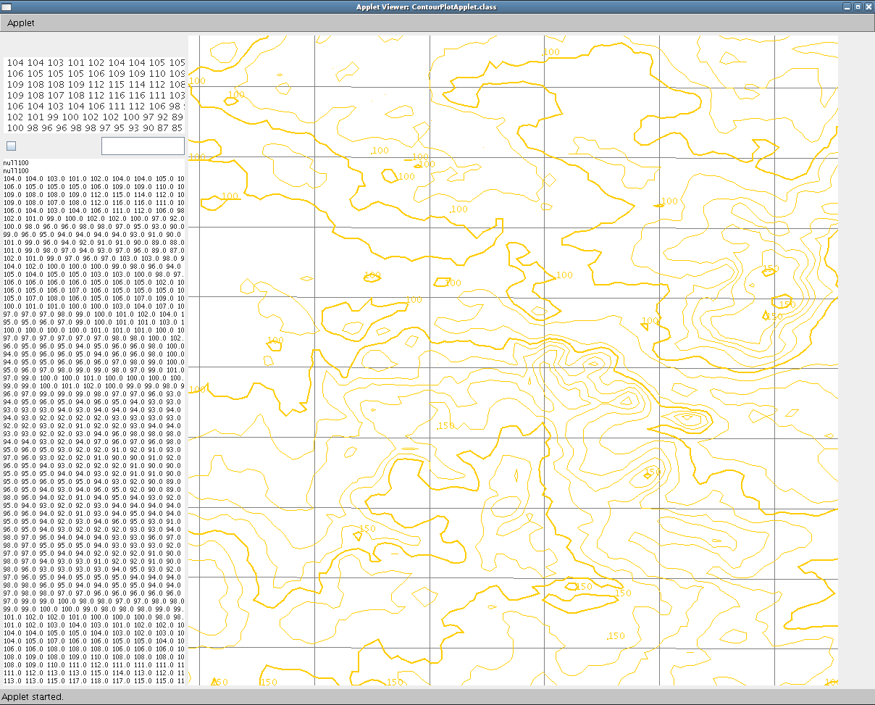Click the small gray diamond in the contour plot

click(550, 180)
